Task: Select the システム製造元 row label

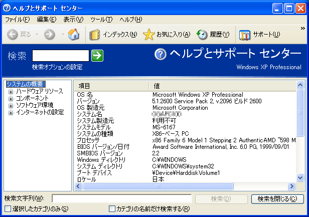Action: pyautogui.click(x=95, y=121)
